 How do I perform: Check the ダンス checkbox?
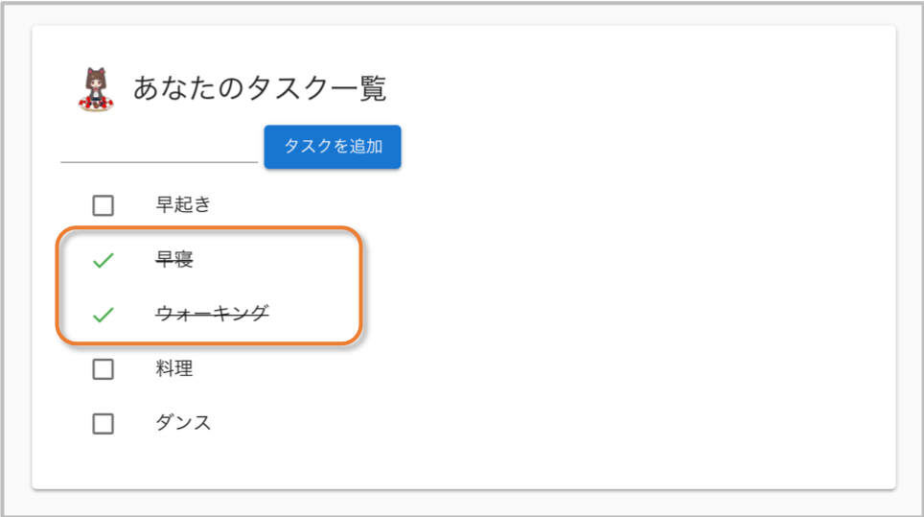104,423
